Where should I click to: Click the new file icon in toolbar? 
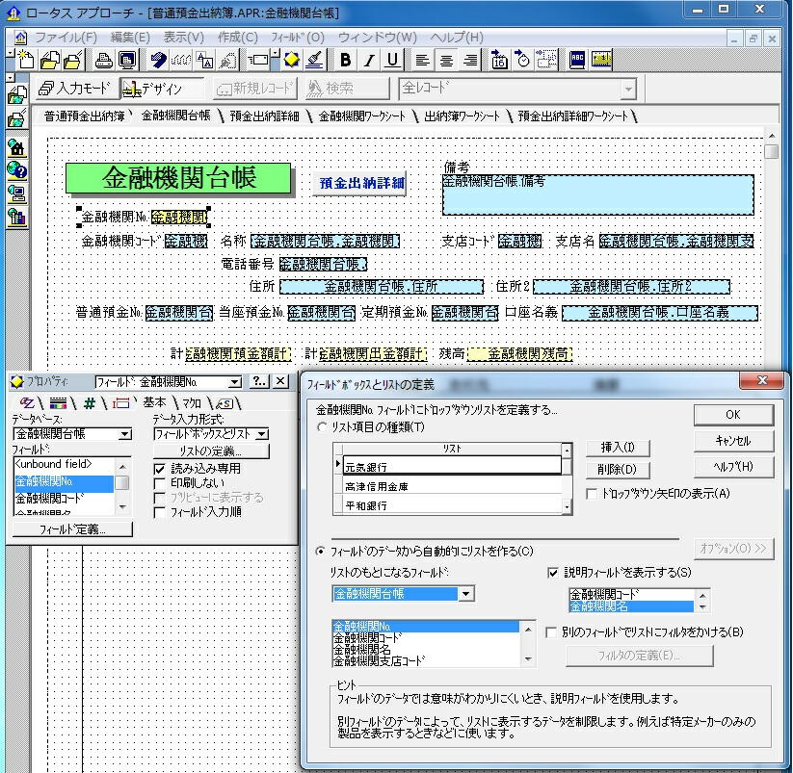pos(25,60)
